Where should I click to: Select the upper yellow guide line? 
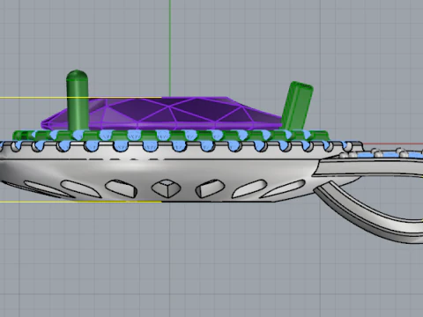pos(81,98)
